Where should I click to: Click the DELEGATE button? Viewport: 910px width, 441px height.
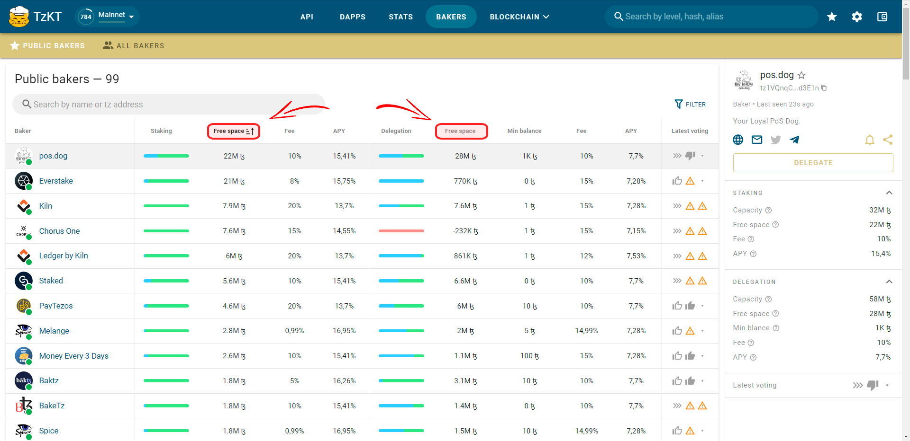[813, 163]
